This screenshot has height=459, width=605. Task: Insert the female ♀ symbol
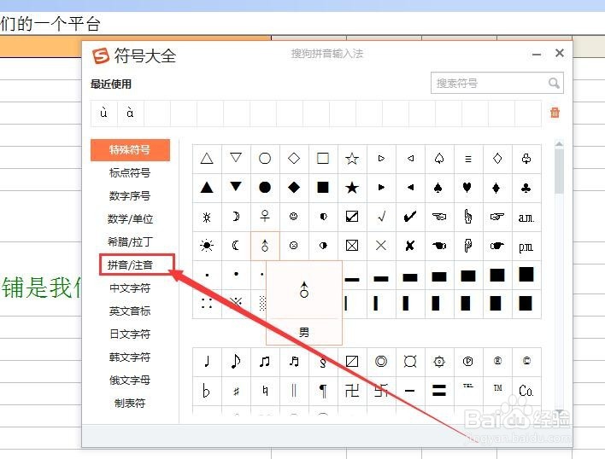[x=265, y=217]
